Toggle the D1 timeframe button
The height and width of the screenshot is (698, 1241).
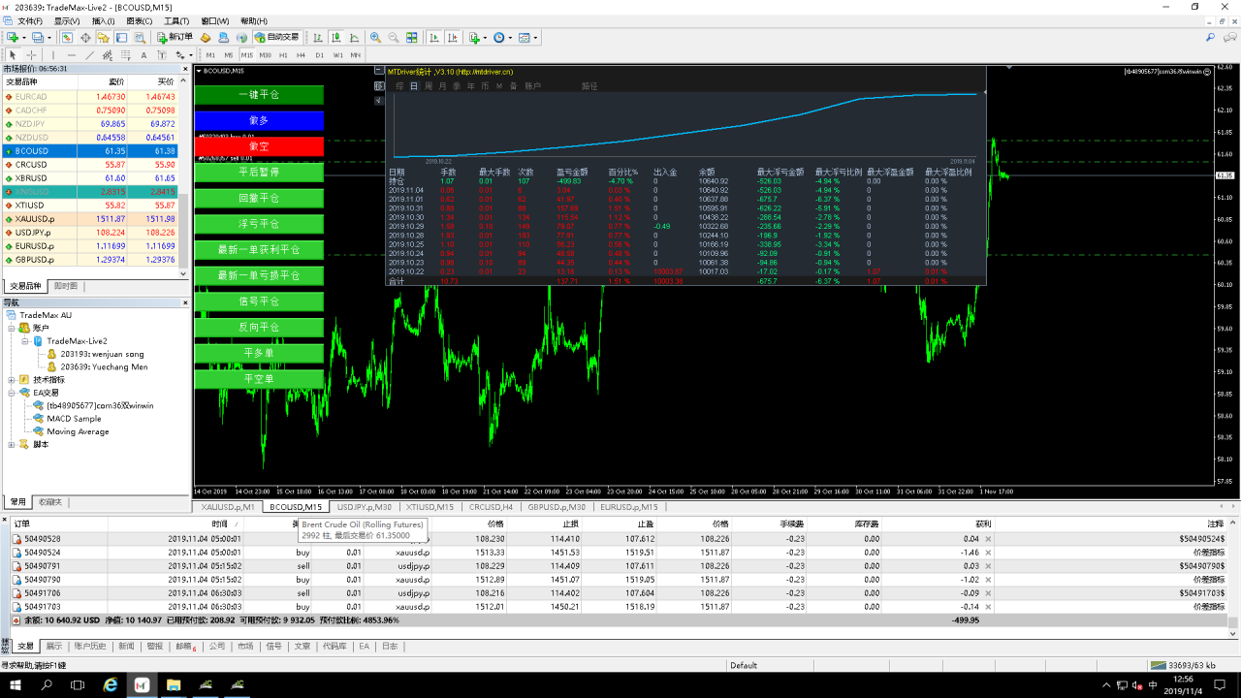coord(319,55)
